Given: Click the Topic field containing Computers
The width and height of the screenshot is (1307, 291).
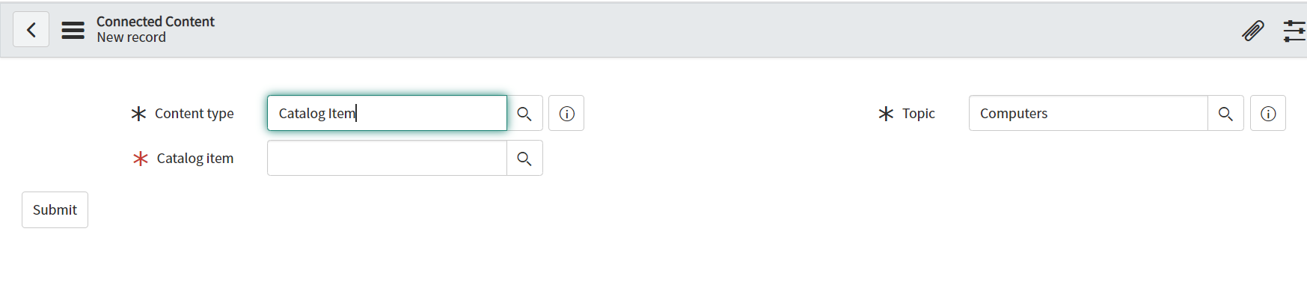Looking at the screenshot, I should pos(1089,113).
